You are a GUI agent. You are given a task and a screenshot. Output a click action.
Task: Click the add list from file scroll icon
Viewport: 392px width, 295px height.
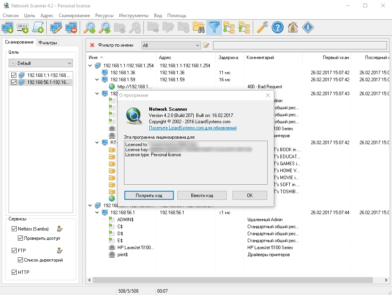click(x=38, y=28)
